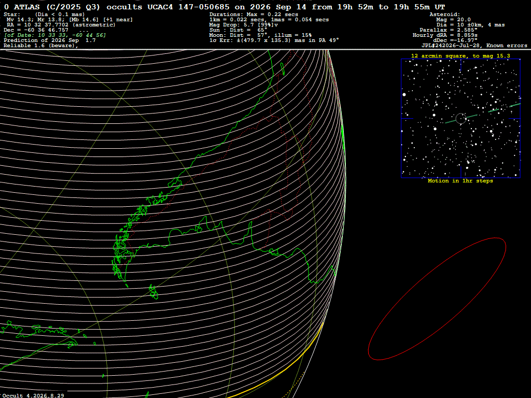
Task: Click the 12 arcmin star chart thumbnail
Action: point(460,119)
